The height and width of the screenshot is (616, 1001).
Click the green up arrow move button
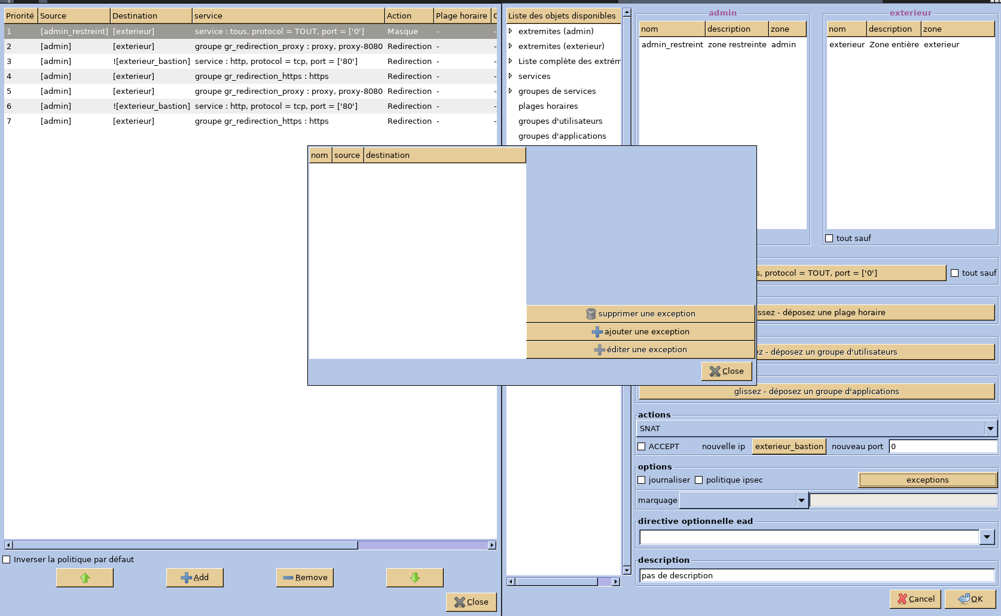point(84,578)
